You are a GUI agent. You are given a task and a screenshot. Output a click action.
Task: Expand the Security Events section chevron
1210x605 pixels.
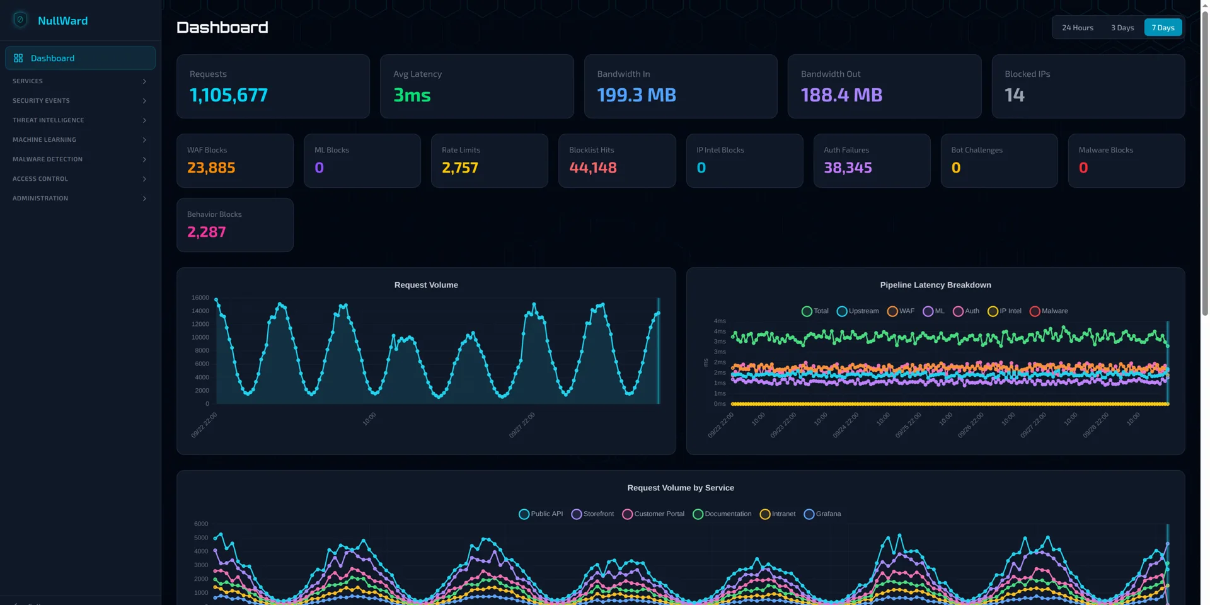pyautogui.click(x=144, y=101)
